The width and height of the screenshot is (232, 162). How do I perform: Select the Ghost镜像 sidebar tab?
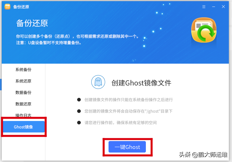pos(24,127)
